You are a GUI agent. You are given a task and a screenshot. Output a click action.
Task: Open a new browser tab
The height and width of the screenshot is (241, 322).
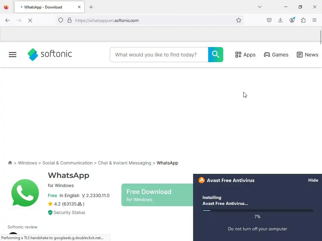[x=91, y=7]
